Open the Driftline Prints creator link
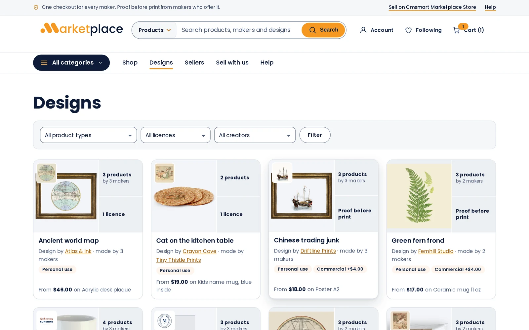Viewport: 529px width, 330px height. click(x=318, y=251)
